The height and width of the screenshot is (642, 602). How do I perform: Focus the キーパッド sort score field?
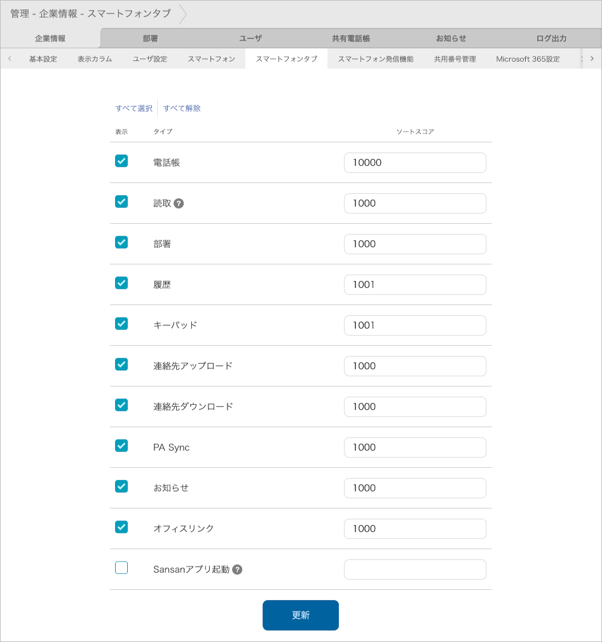[415, 325]
